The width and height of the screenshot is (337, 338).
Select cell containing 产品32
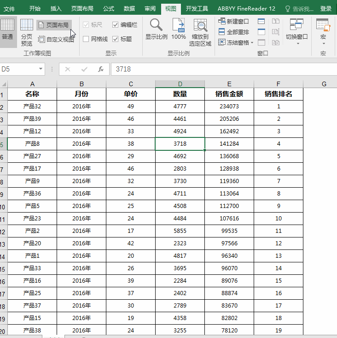point(32,107)
